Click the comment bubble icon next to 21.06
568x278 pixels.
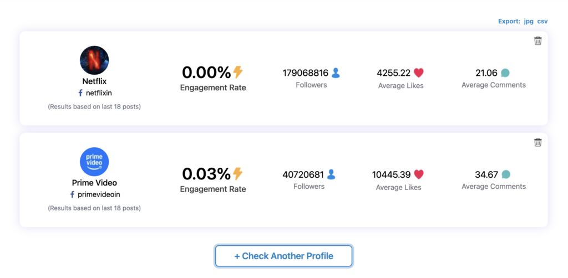505,73
